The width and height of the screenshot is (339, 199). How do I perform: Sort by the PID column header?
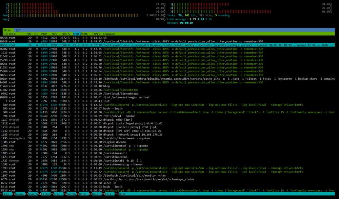click(x=5, y=34)
